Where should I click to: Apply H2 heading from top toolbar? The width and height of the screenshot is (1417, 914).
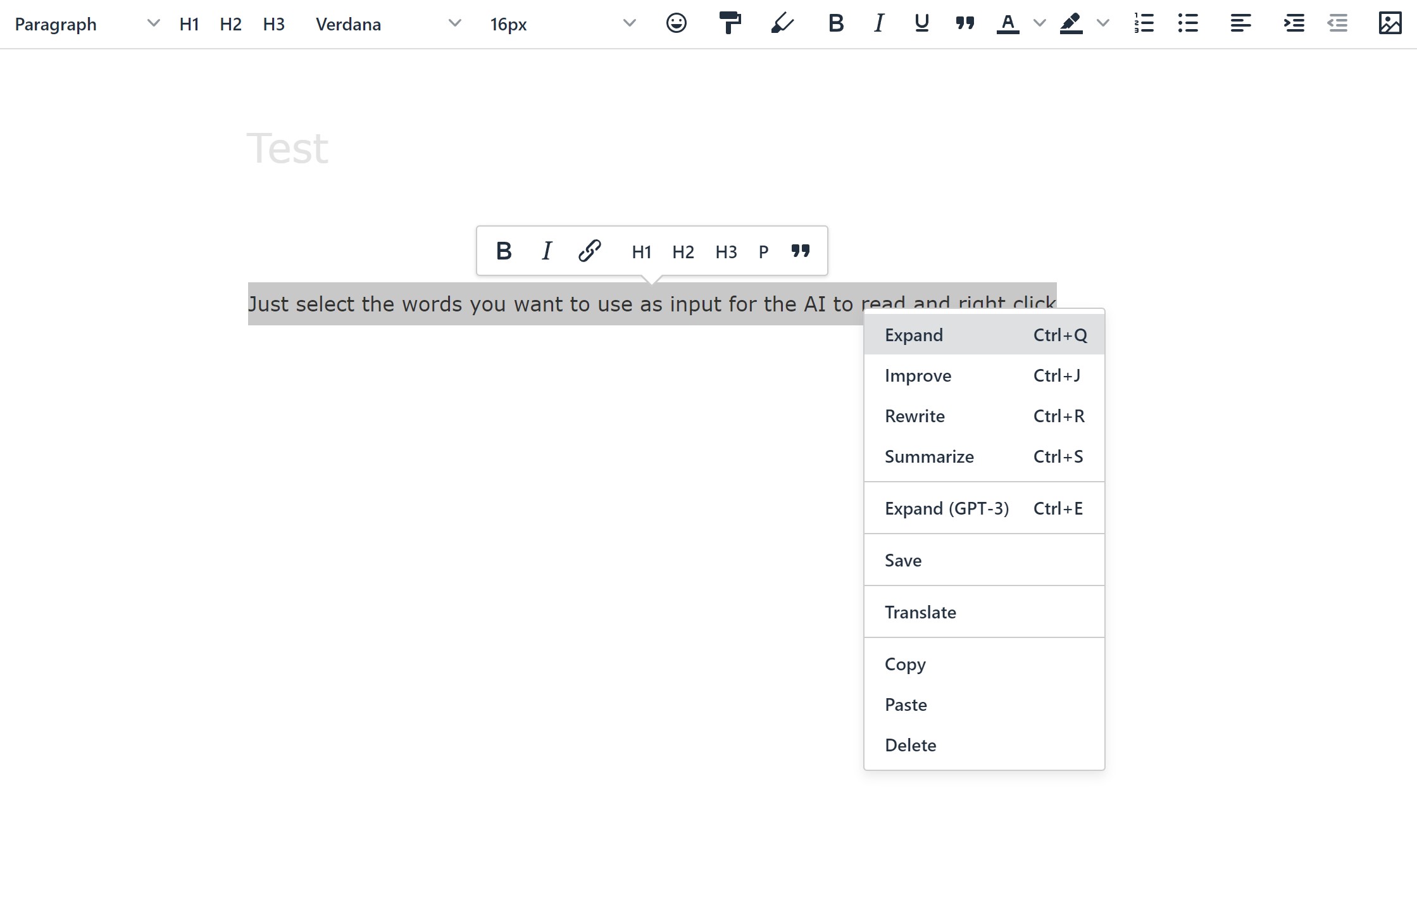pos(231,24)
